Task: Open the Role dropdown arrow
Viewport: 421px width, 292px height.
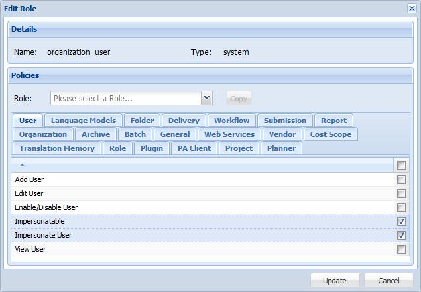Action: click(x=206, y=98)
